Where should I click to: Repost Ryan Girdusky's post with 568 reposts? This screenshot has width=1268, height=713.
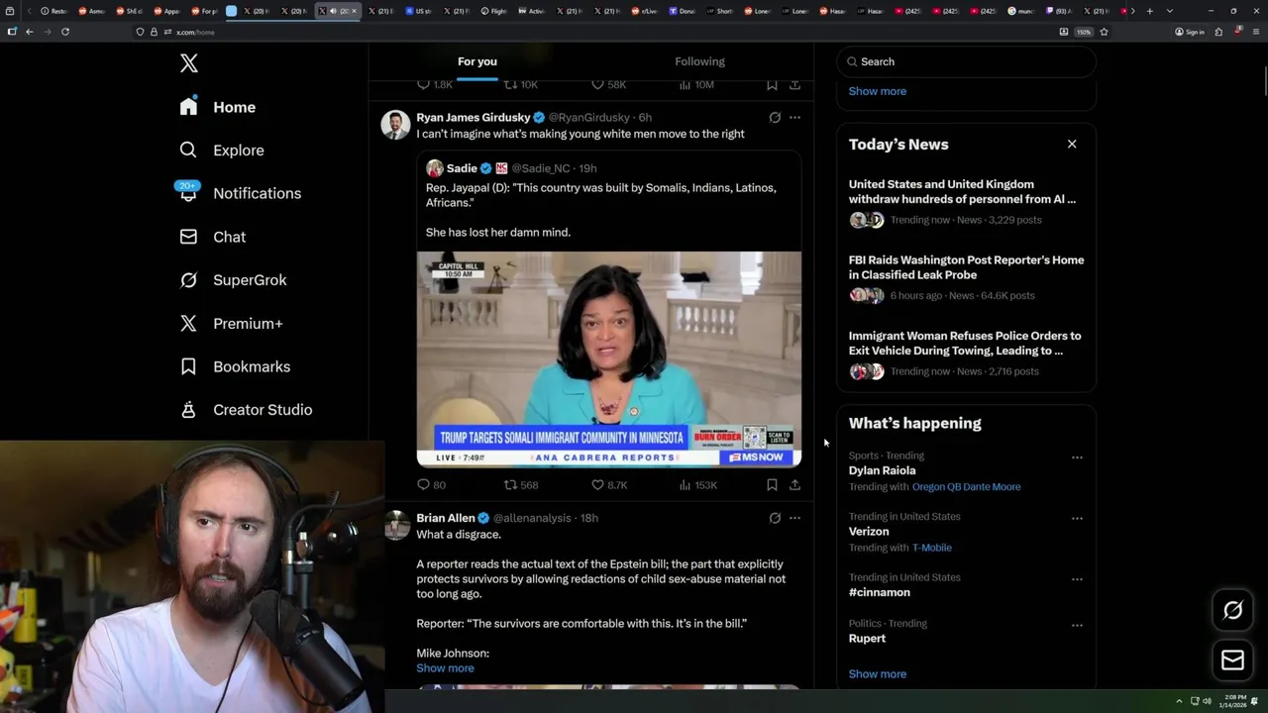[521, 485]
